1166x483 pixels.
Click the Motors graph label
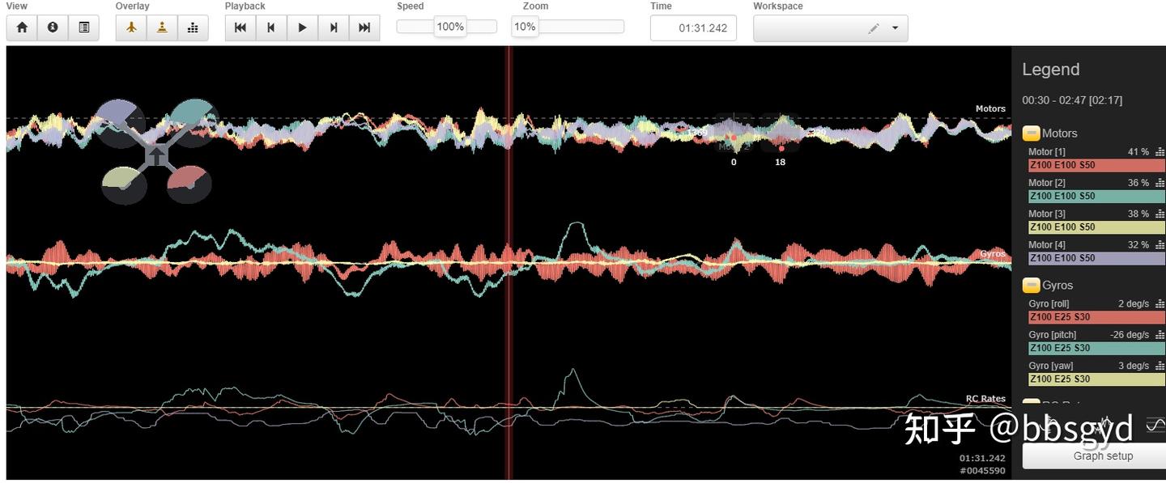tap(990, 108)
